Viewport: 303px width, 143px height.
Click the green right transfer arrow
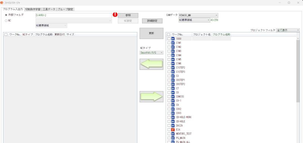151,97
